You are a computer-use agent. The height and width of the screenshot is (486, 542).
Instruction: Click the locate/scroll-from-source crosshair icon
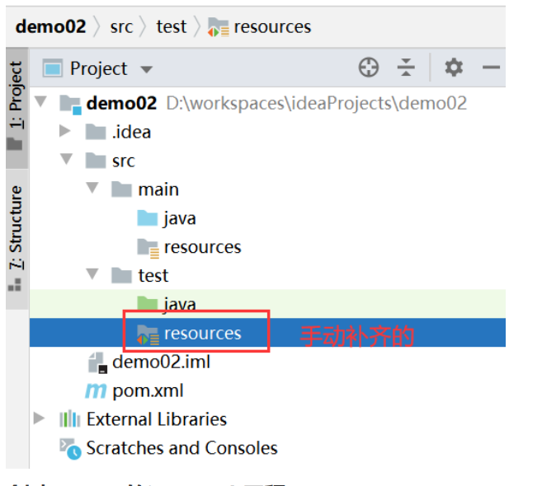click(x=369, y=67)
